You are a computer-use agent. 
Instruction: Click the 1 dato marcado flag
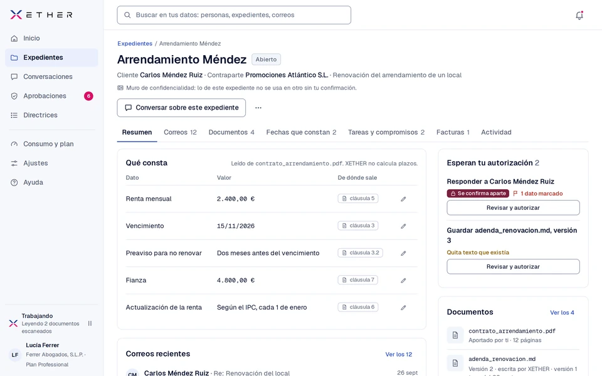pyautogui.click(x=538, y=194)
